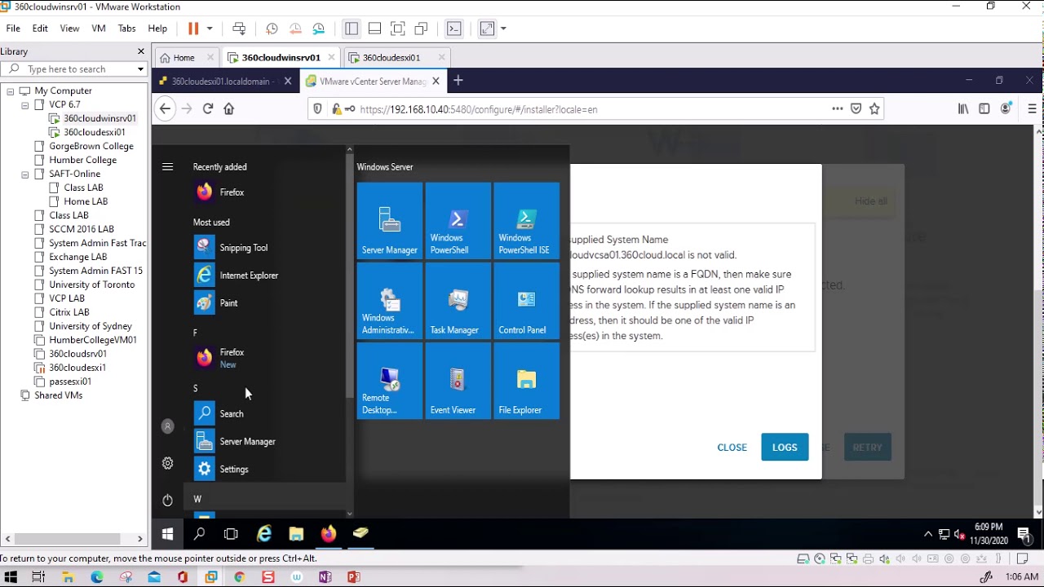Click Send Ctrl+Alt+Del toolbar icon
This screenshot has width=1044, height=587.
[x=239, y=29]
